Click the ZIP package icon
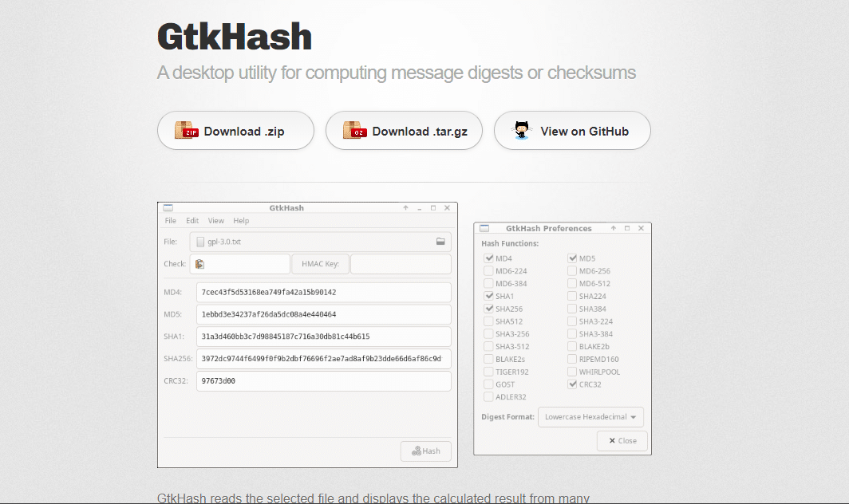Screen dimensions: 849x504 186,131
